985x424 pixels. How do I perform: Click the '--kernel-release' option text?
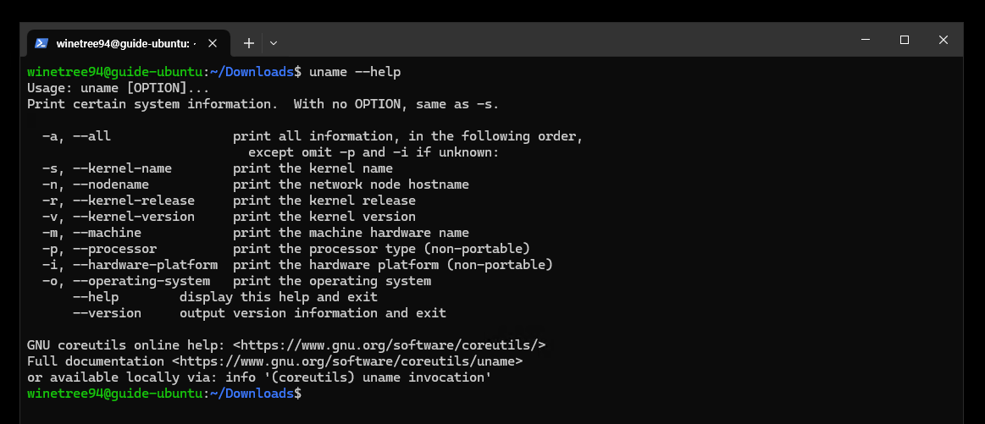click(x=134, y=201)
